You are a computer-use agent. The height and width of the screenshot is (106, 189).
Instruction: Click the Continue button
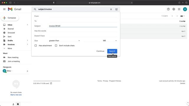[x=100, y=51]
